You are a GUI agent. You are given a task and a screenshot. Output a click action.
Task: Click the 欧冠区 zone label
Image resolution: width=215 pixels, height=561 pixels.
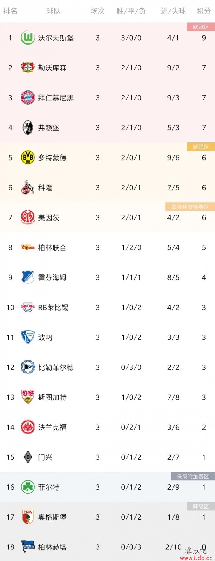pos(201,27)
